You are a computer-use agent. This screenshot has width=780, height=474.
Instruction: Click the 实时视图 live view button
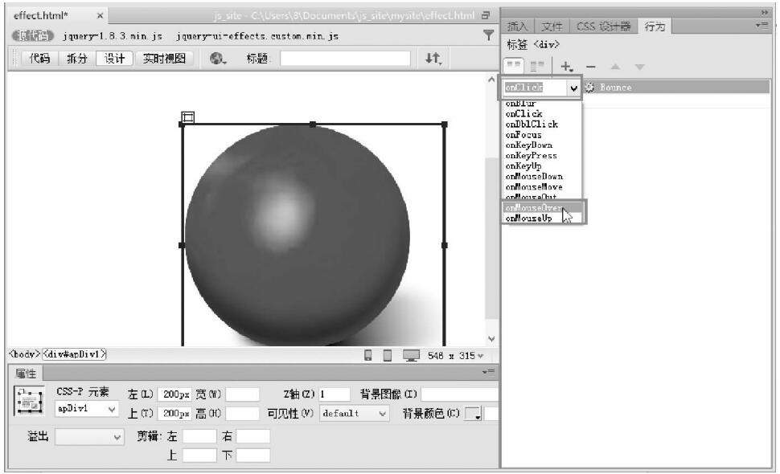point(164,58)
